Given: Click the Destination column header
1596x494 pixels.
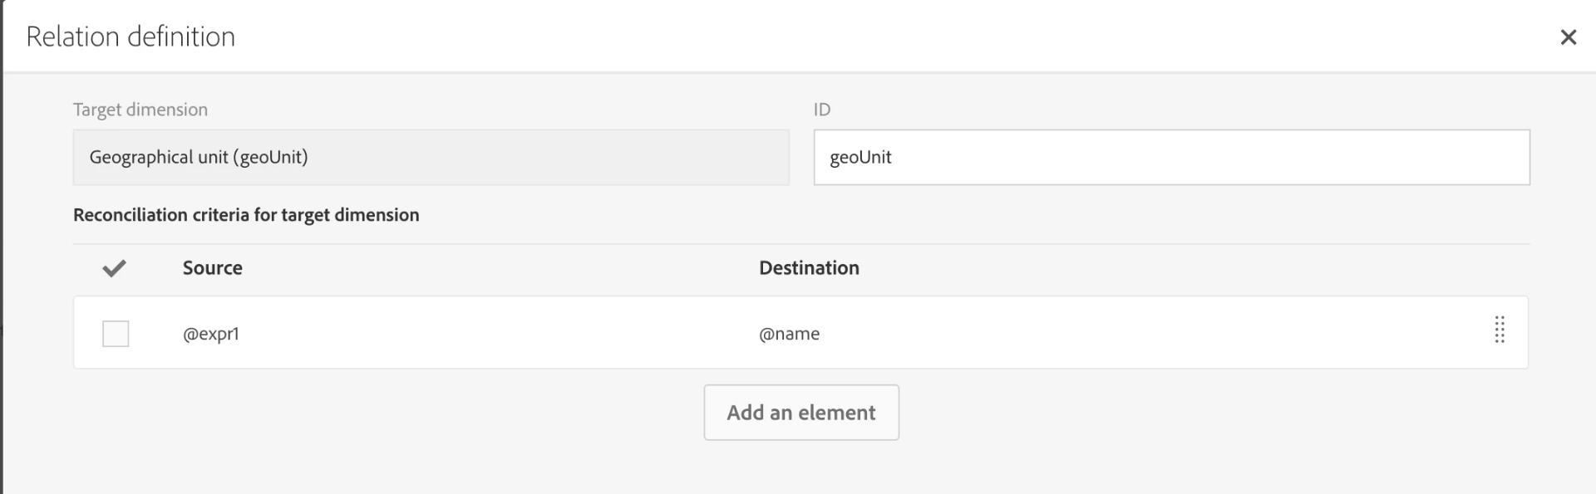Looking at the screenshot, I should coord(809,268).
